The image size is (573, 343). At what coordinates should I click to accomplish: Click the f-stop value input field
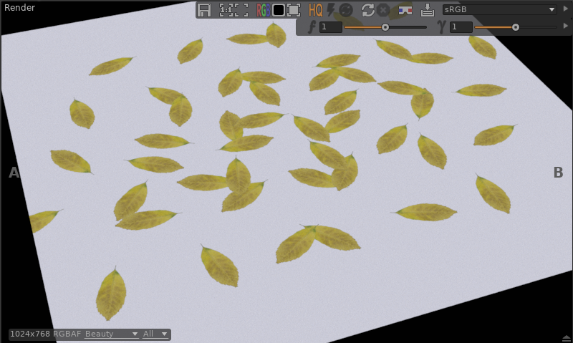[330, 27]
